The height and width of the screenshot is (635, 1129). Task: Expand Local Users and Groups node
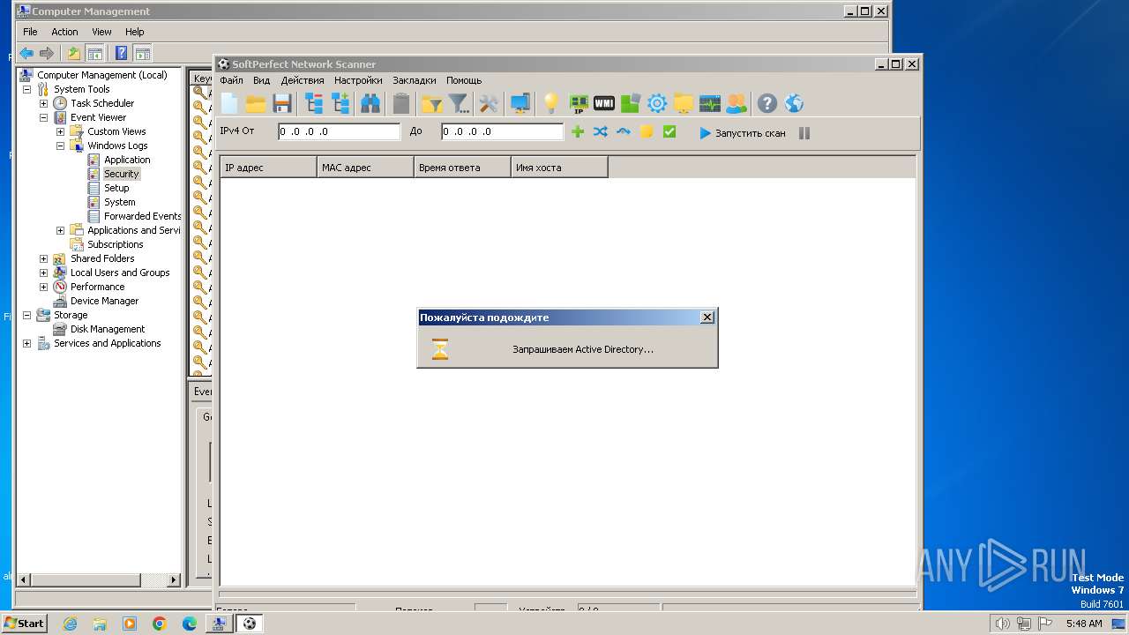coord(43,273)
